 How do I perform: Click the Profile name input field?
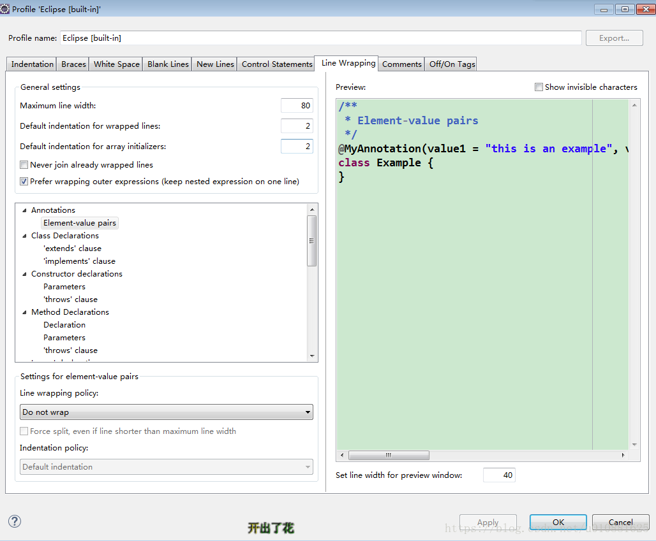point(321,38)
